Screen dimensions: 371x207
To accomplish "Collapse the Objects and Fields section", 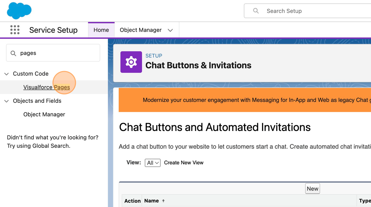I will (x=7, y=101).
